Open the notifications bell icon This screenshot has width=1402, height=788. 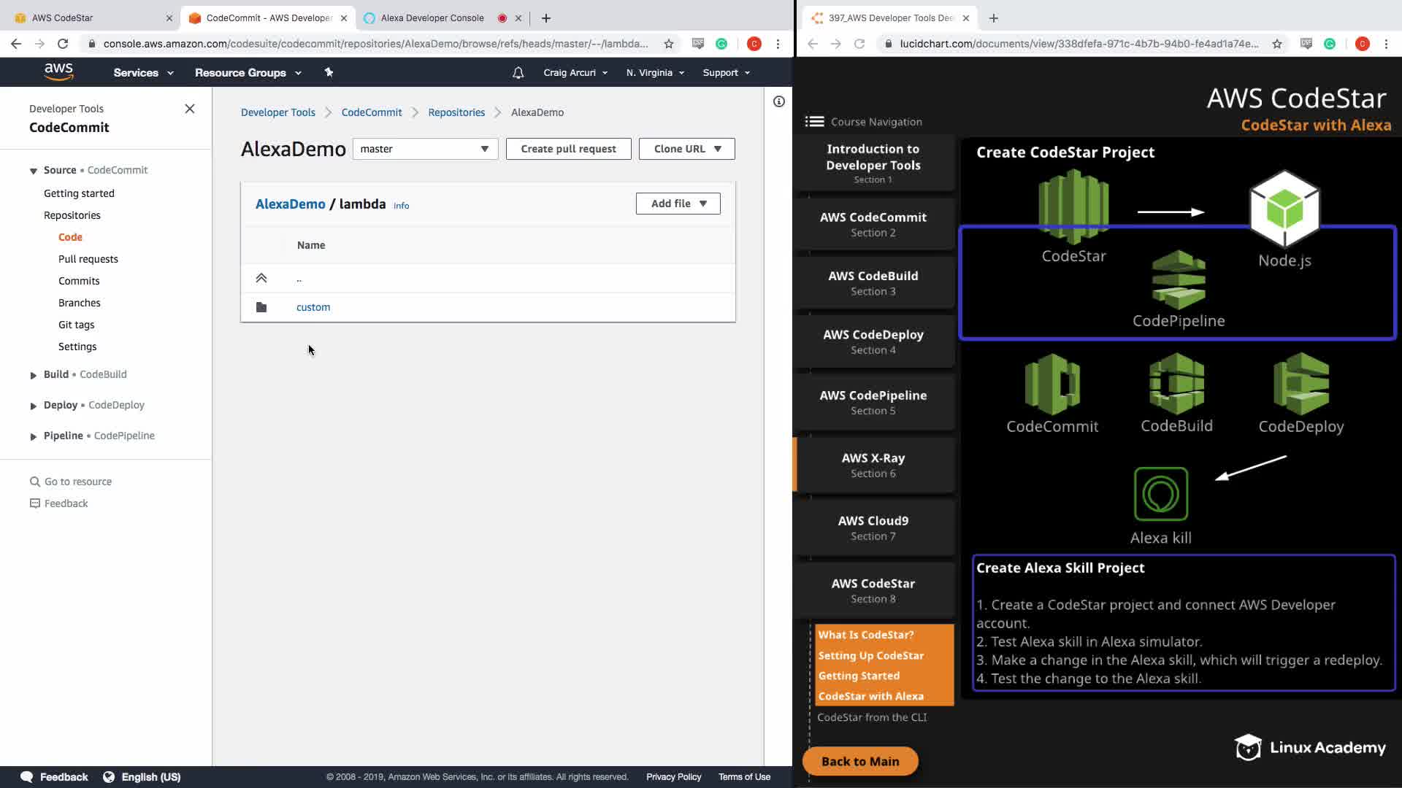pos(518,73)
